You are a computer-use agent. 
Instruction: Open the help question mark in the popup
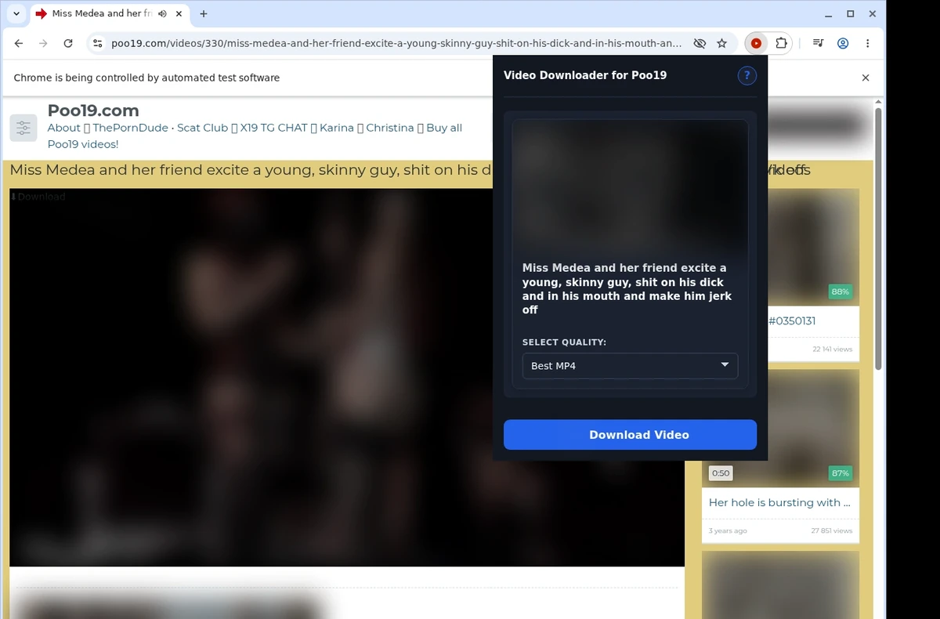click(x=747, y=76)
